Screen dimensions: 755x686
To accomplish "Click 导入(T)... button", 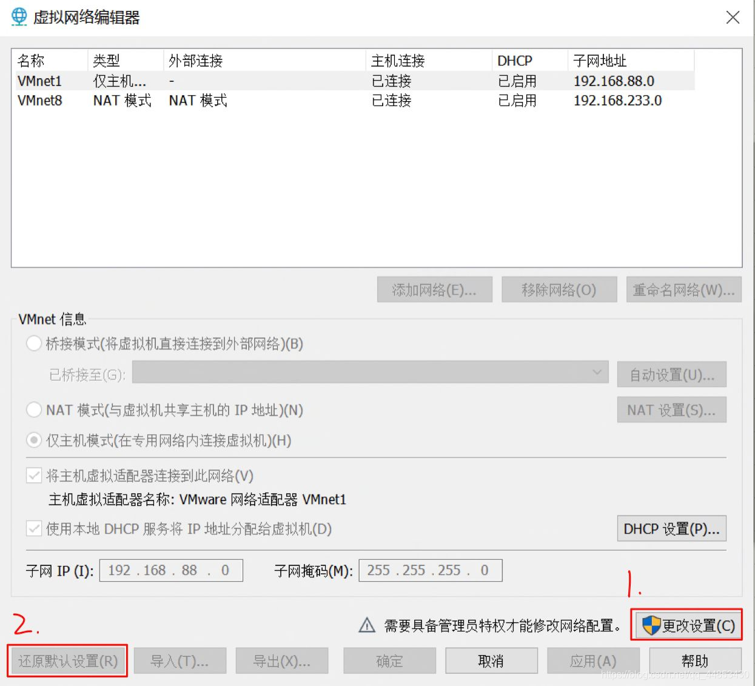I will (x=180, y=661).
